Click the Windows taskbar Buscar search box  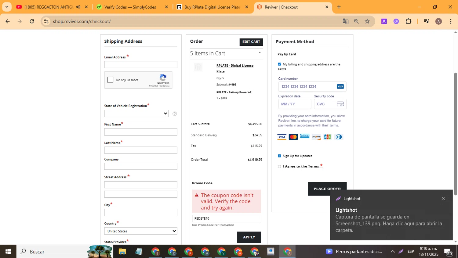(x=65, y=252)
